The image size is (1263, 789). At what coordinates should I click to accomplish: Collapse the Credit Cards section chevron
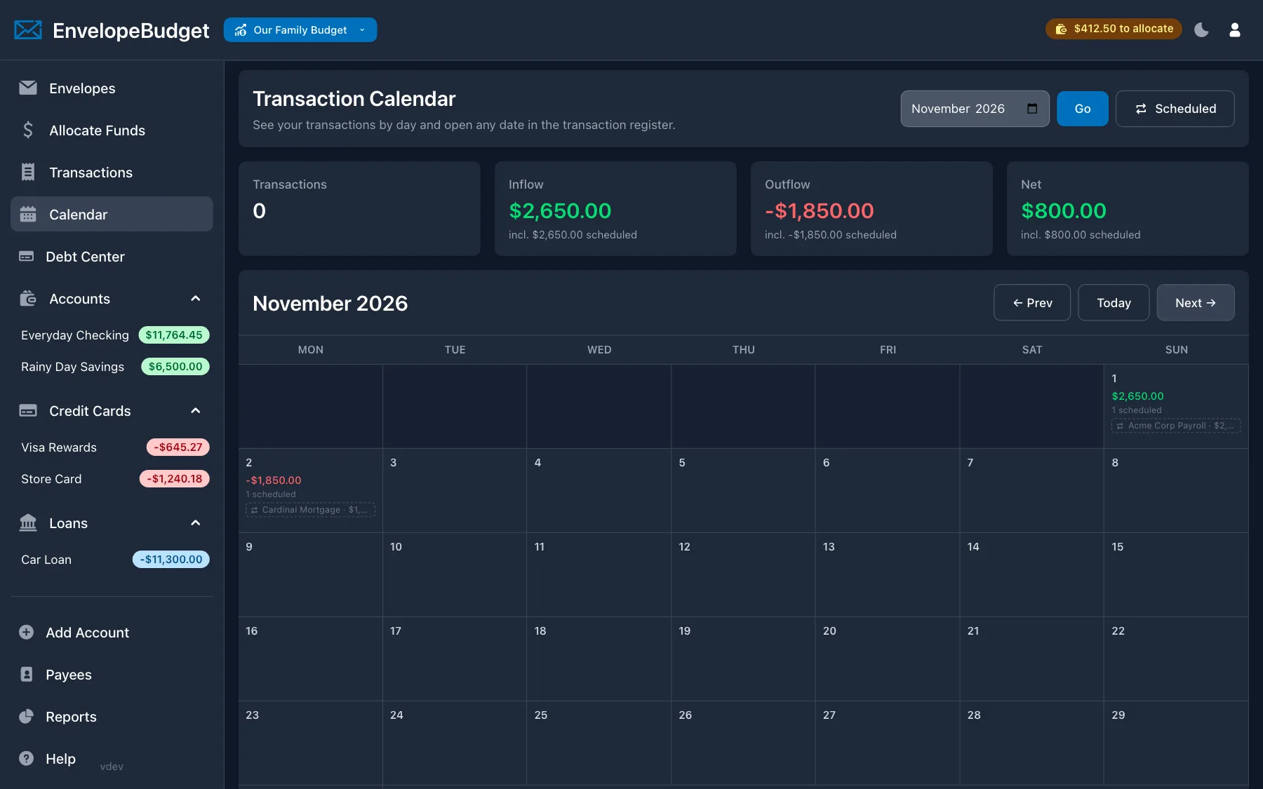(x=196, y=411)
